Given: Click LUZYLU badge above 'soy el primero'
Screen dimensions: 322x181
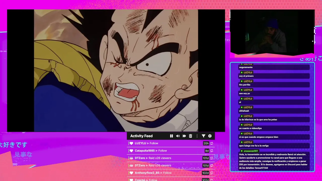Looking at the screenshot, I should pyautogui.click(x=246, y=72).
